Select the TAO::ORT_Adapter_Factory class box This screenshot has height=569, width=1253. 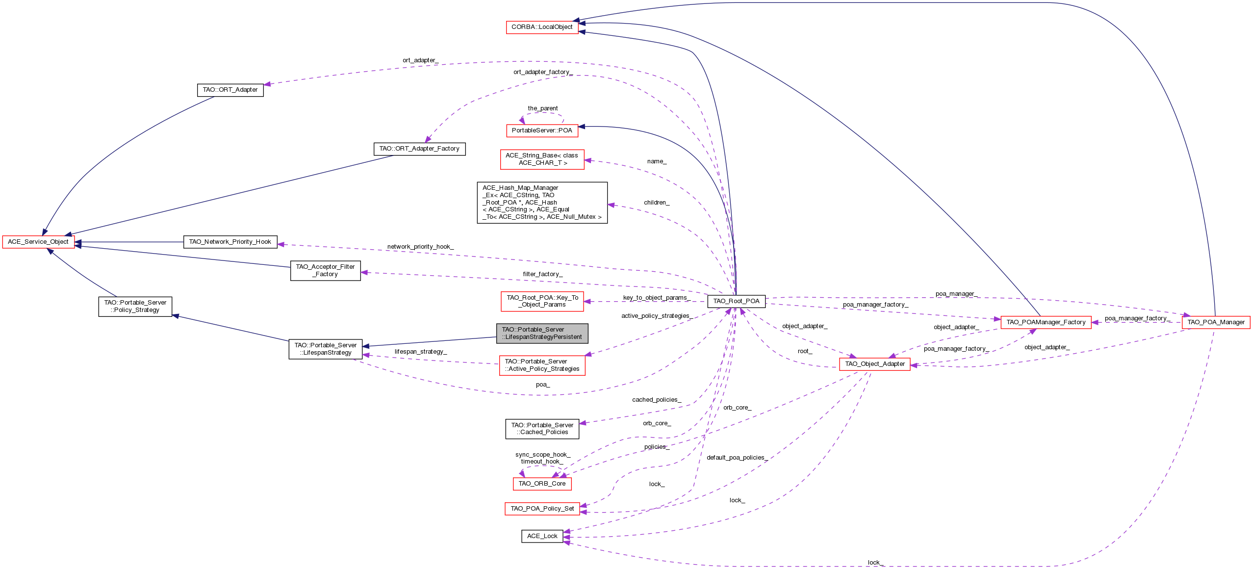point(419,149)
